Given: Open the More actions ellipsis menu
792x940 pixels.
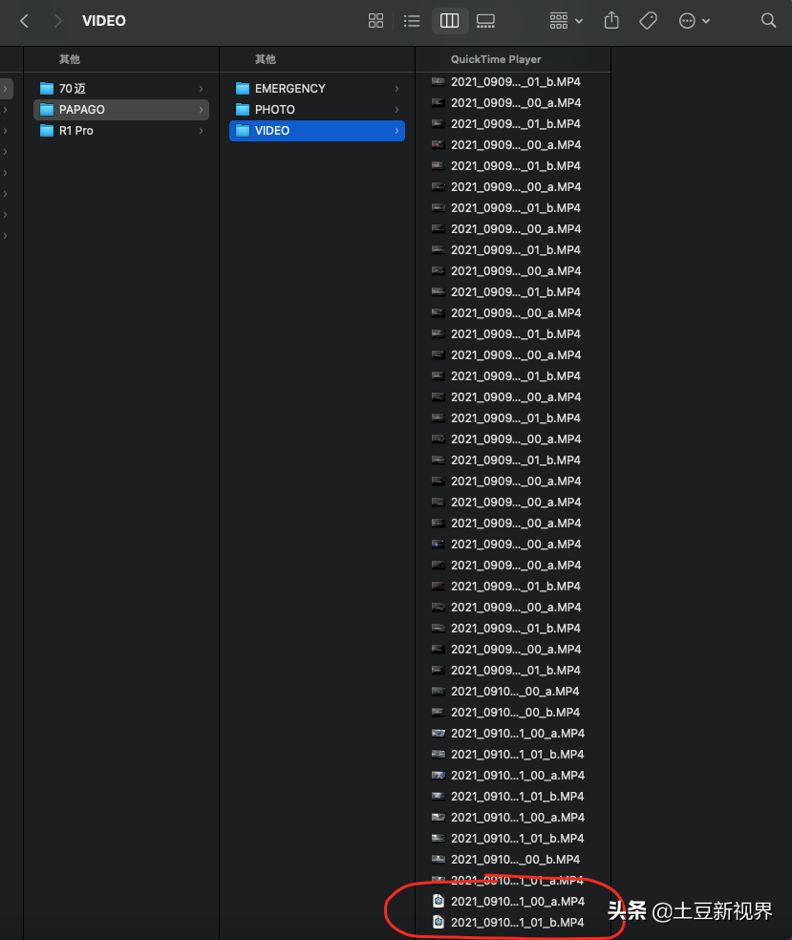Looking at the screenshot, I should coord(694,21).
